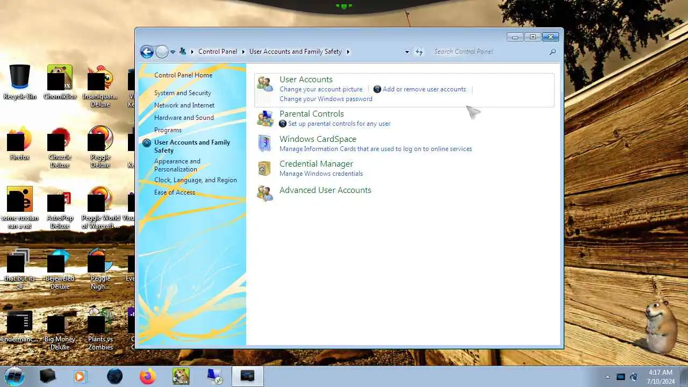Click the Manage Information Cards link
The image size is (688, 387).
[376, 149]
